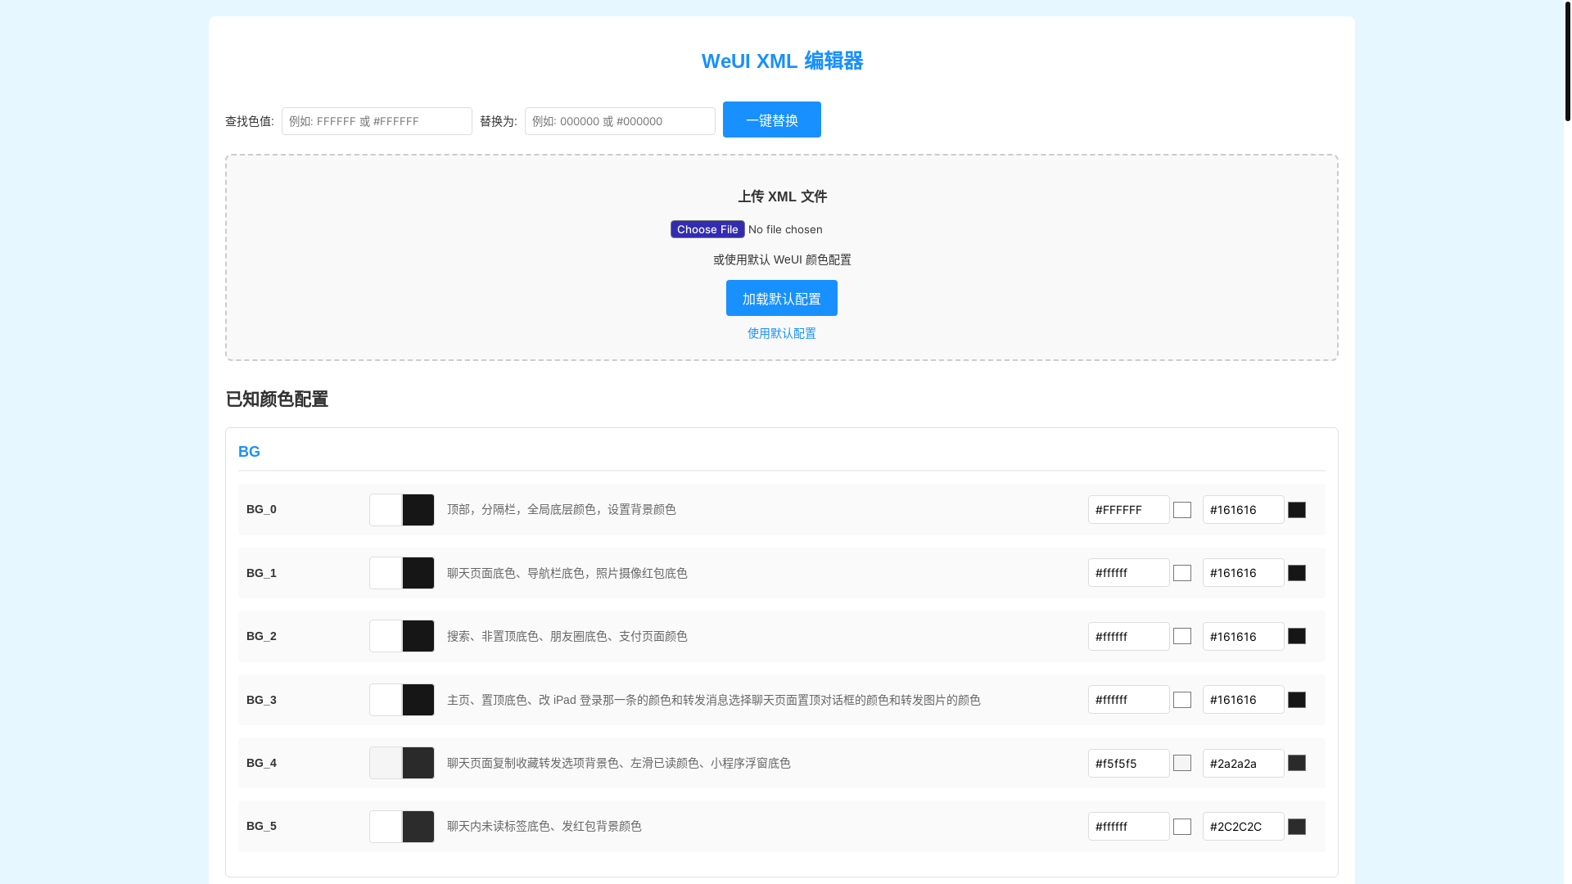Screen dimensions: 1572x884
Task: Open the Choose File upload button
Action: click(x=707, y=229)
